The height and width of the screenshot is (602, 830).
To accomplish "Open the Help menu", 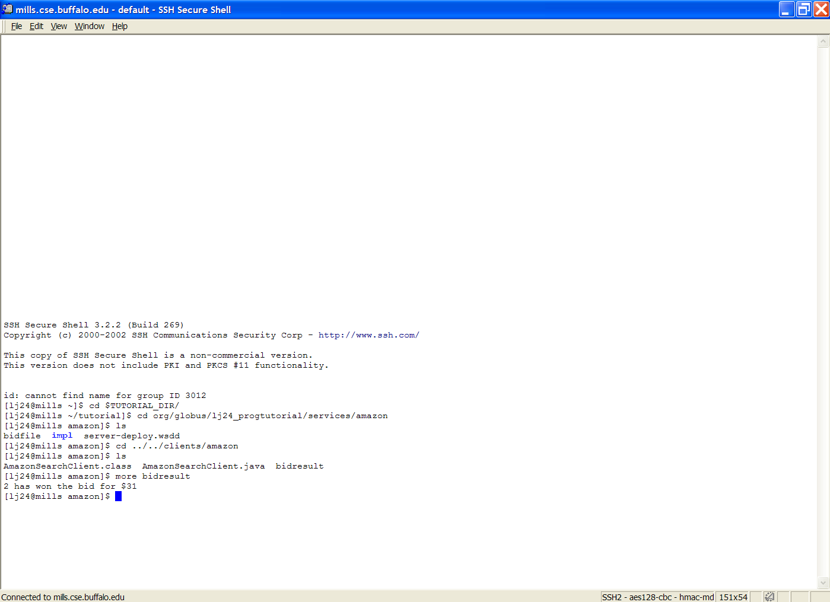I will (x=120, y=26).
